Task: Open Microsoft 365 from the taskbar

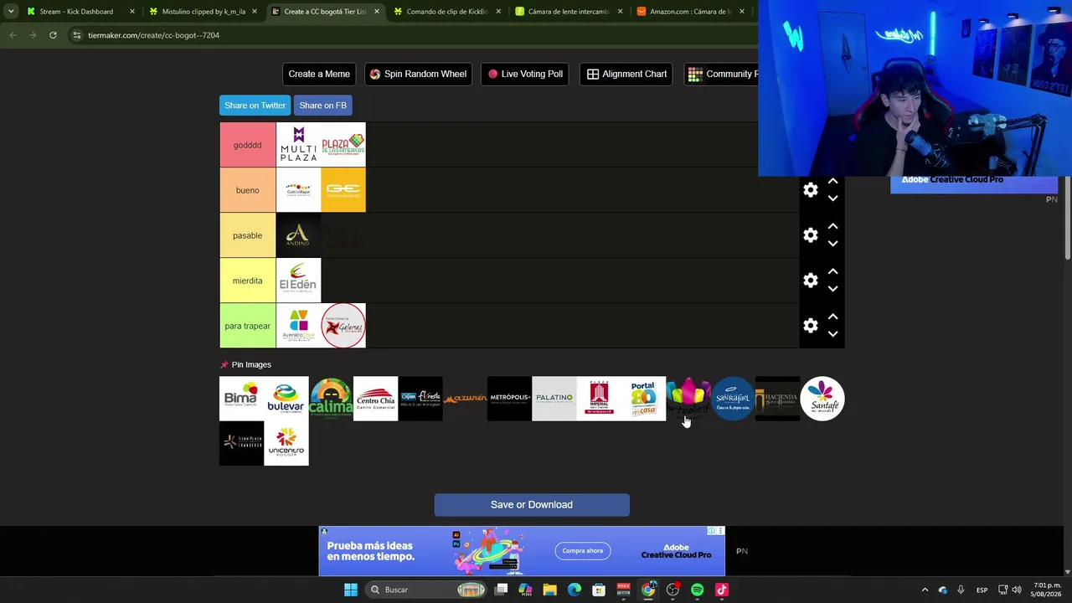Action: pyautogui.click(x=525, y=590)
